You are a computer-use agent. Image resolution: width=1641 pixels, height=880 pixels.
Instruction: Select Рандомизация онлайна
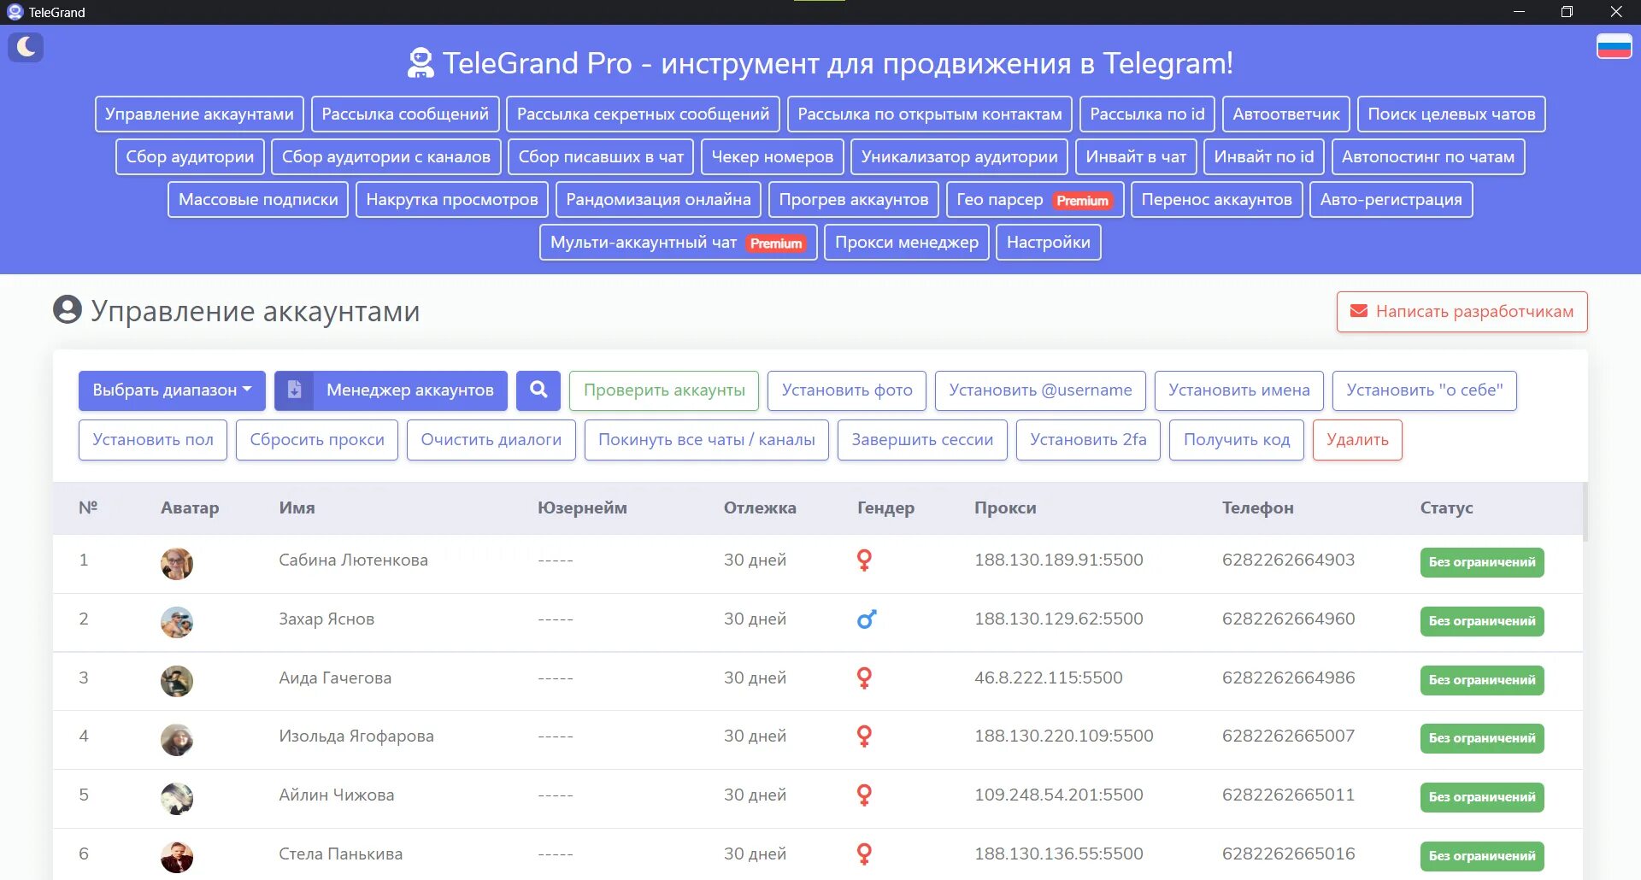point(658,200)
